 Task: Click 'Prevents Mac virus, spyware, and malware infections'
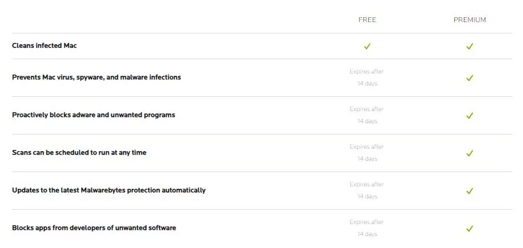96,77
